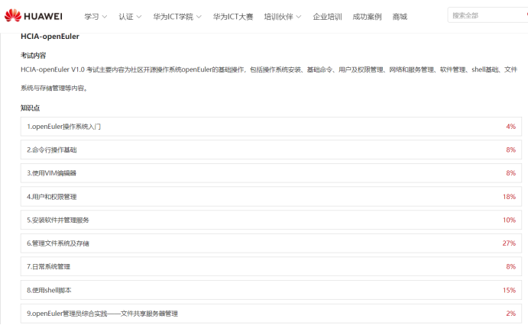Click the 6.管理文件系统及存储 row
Viewport: 528px width, 325px height.
click(271, 243)
